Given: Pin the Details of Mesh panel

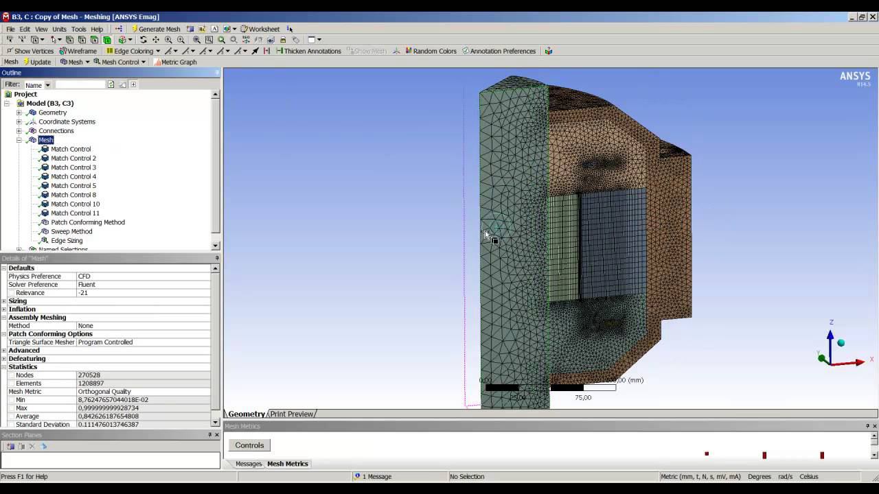Looking at the screenshot, I should [x=217, y=259].
